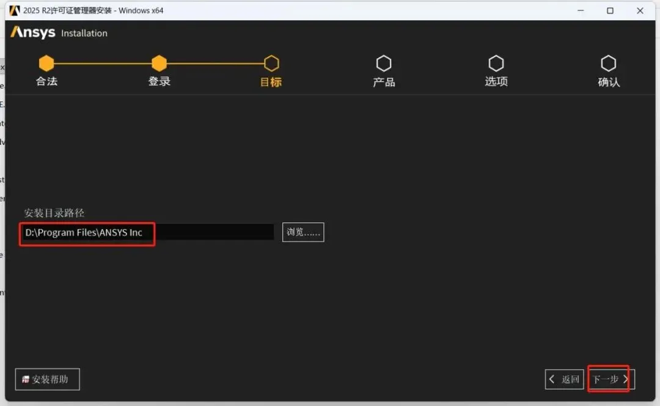Screen dimensions: 660x406
Task: Click the 目标 step label
Action: tap(271, 82)
